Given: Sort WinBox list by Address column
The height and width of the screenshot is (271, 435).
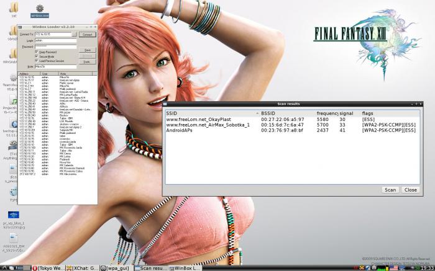Looking at the screenshot, I should pos(29,74).
